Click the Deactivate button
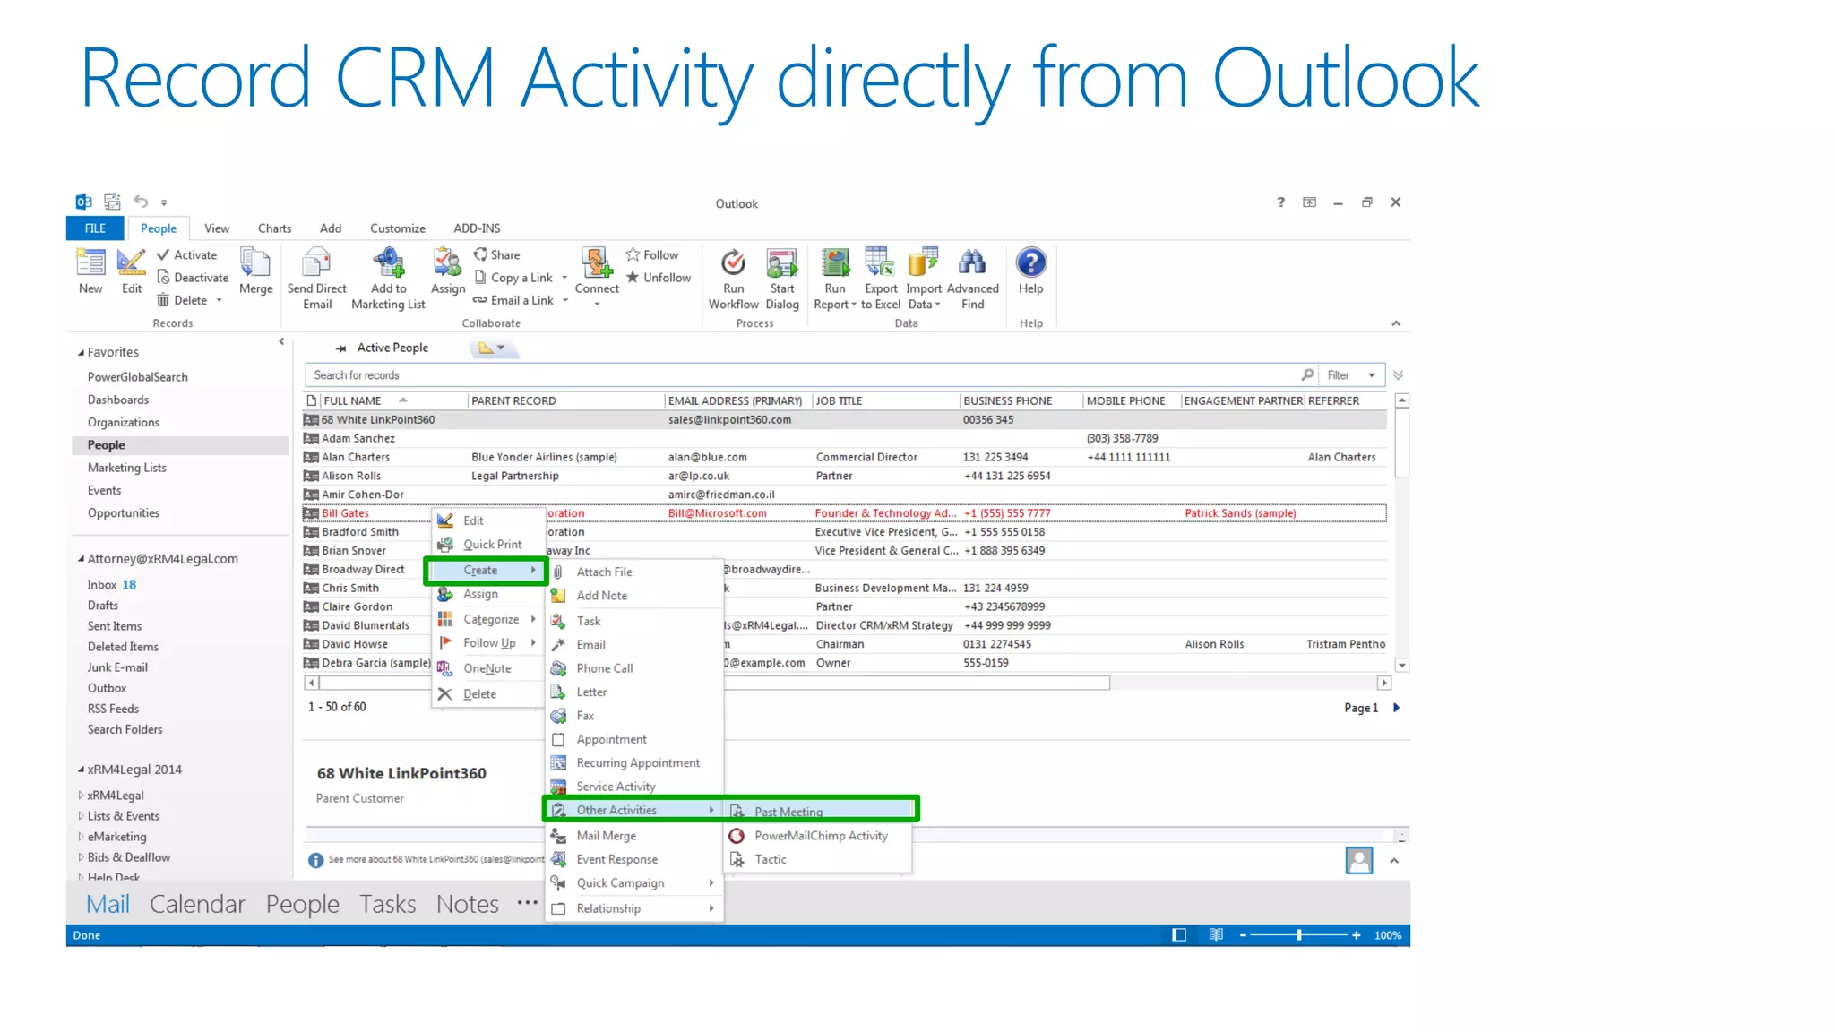This screenshot has width=1835, height=1032. click(x=193, y=278)
